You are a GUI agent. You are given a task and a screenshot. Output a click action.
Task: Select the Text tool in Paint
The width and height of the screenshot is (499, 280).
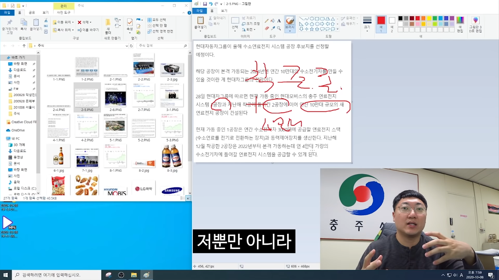pos(279,21)
